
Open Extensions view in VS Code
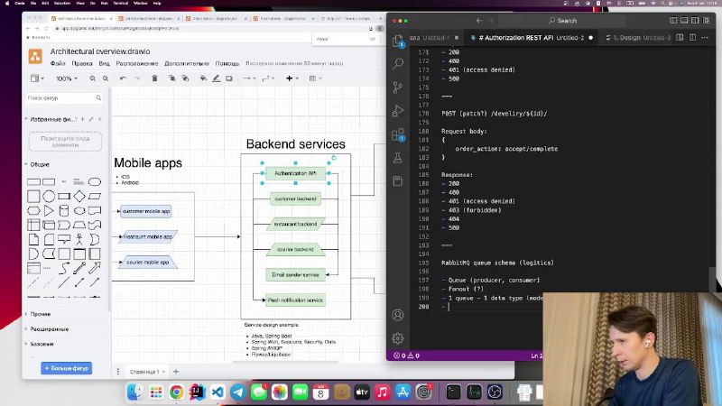[x=398, y=134]
